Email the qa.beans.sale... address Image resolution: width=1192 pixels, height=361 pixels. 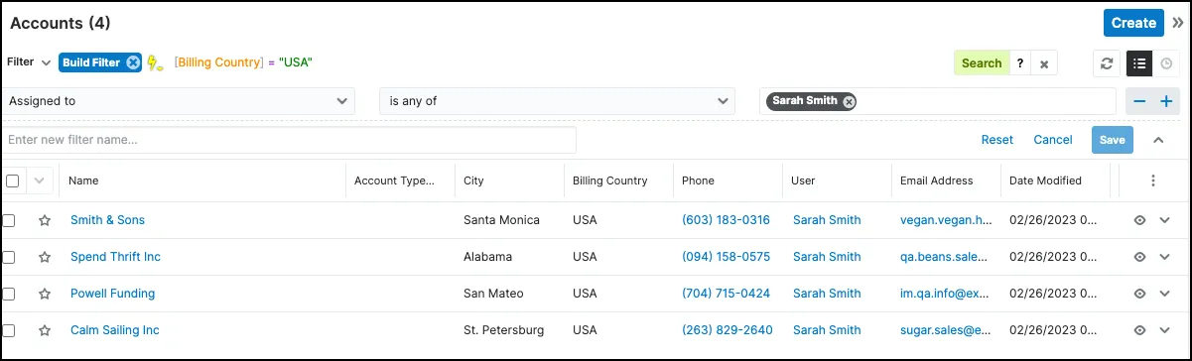[945, 257]
